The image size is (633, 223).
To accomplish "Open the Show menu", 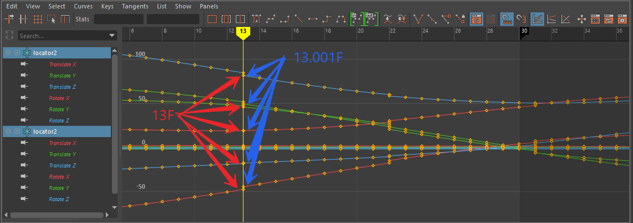I will [183, 6].
